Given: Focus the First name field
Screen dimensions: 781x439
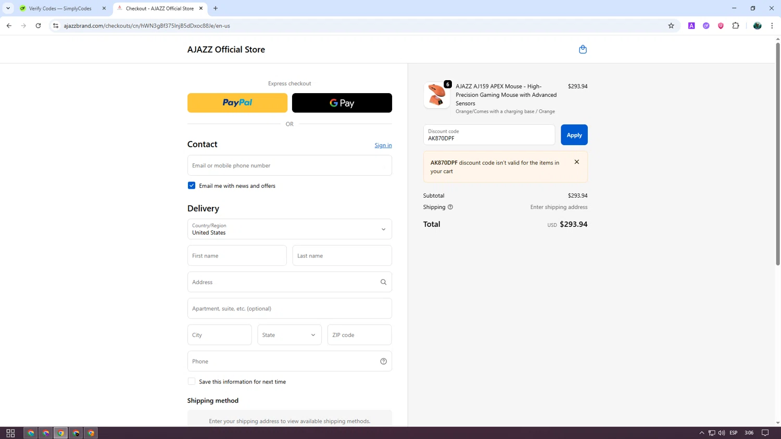Looking at the screenshot, I should pos(237,255).
